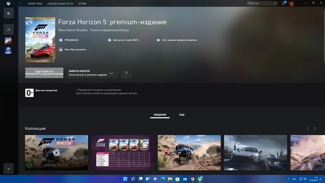The height and width of the screenshot is (183, 325).
Task: Click Для всех возрастов rating text
Action: [x=46, y=90]
